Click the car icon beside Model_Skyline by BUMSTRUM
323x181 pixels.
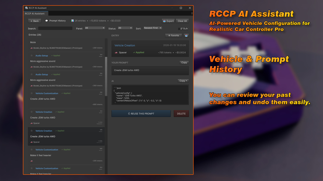(32, 48)
